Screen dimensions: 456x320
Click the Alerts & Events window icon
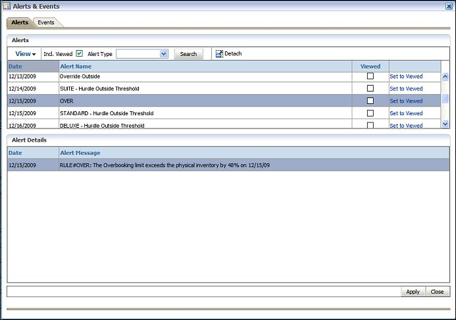7,6
